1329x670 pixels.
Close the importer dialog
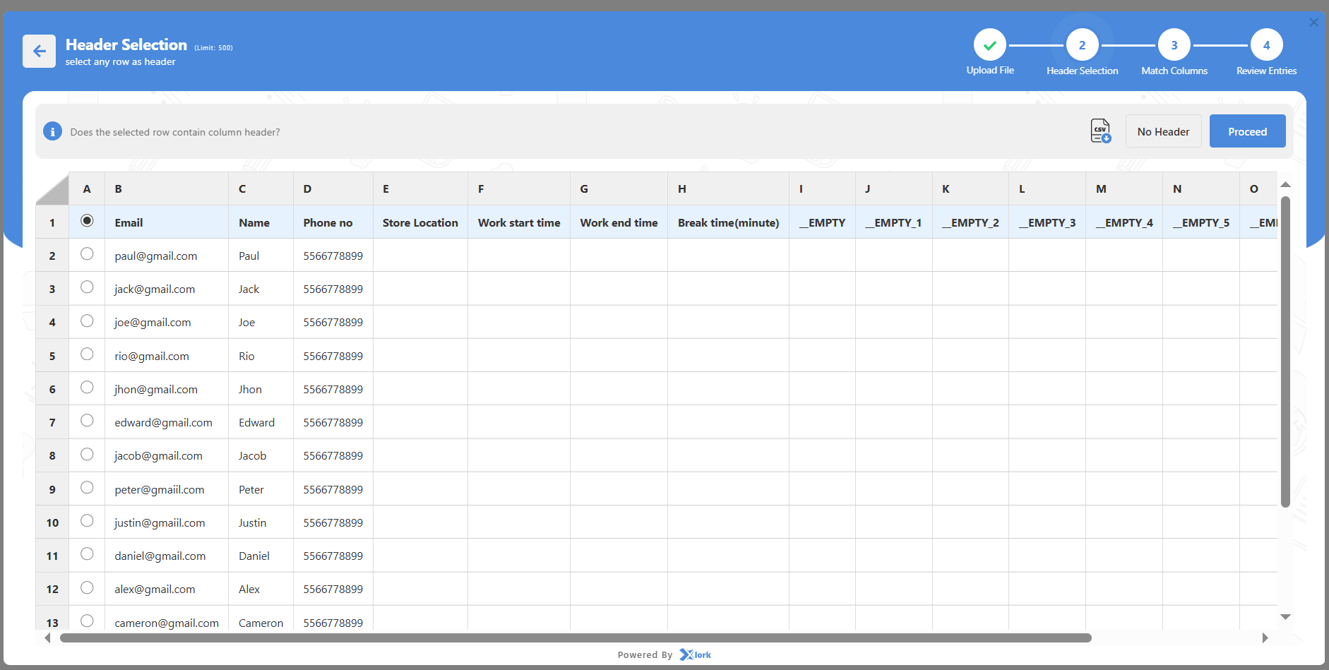point(1313,23)
